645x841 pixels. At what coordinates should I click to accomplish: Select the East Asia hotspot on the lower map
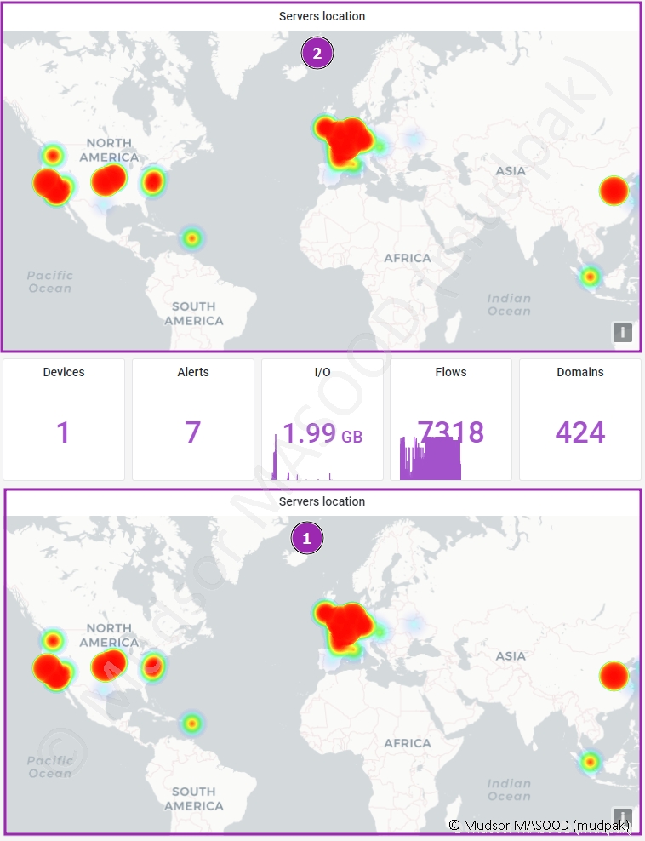[x=613, y=676]
